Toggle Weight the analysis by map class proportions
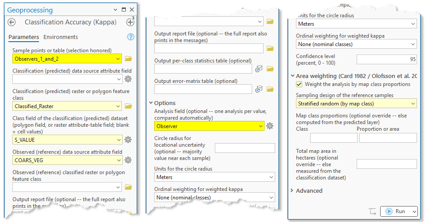 299,84
